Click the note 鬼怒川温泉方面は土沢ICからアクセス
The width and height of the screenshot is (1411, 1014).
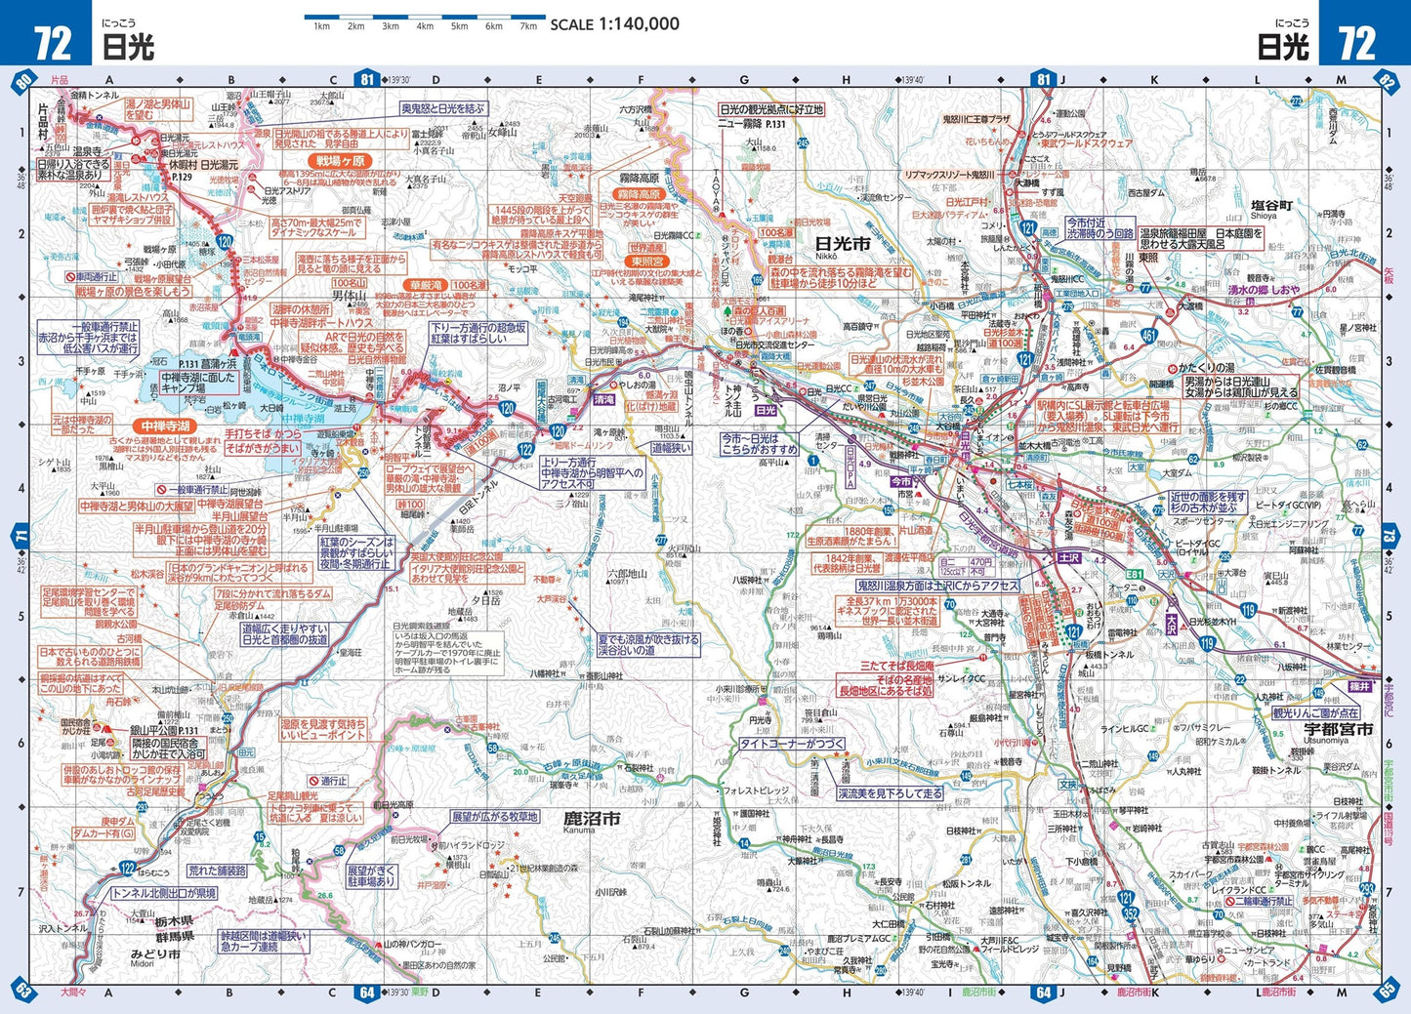coord(937,586)
